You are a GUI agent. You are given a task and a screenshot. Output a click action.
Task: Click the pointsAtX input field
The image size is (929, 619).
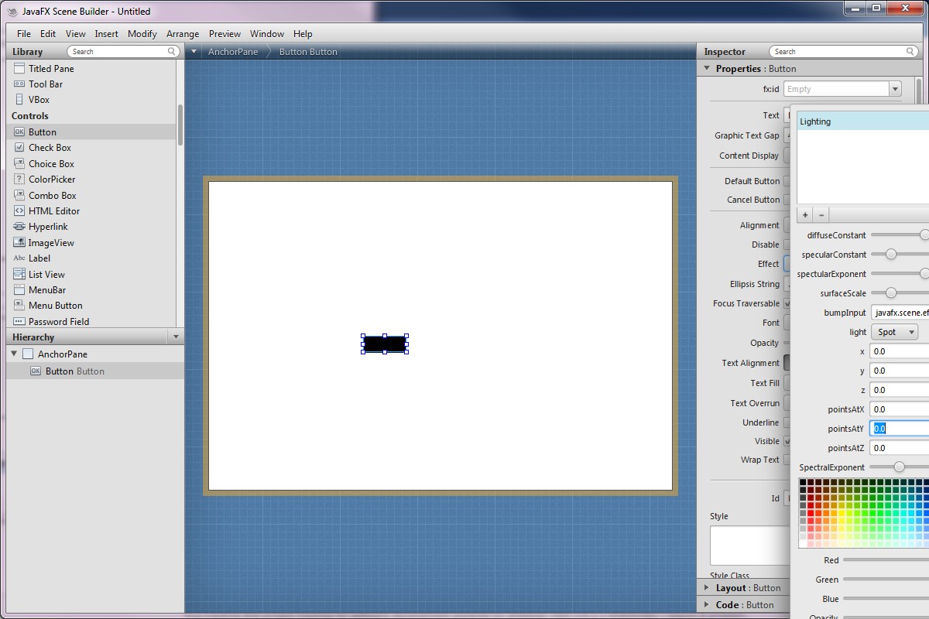898,409
